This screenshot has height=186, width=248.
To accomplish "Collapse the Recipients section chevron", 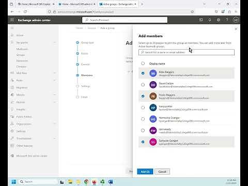I will pos(55,42).
